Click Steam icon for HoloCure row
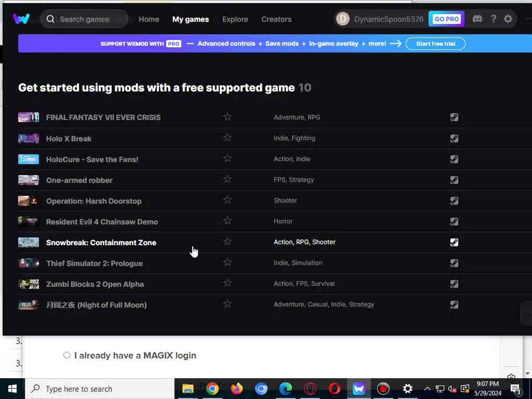The height and width of the screenshot is (399, 532). (454, 159)
